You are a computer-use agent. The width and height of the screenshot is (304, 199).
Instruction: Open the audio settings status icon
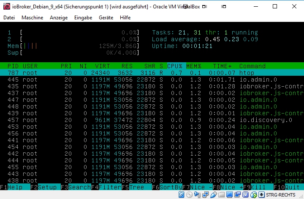197,195
